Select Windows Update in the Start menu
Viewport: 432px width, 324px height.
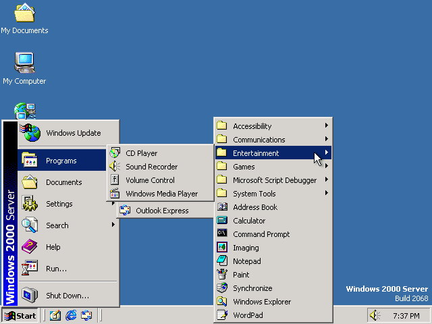tap(68, 133)
